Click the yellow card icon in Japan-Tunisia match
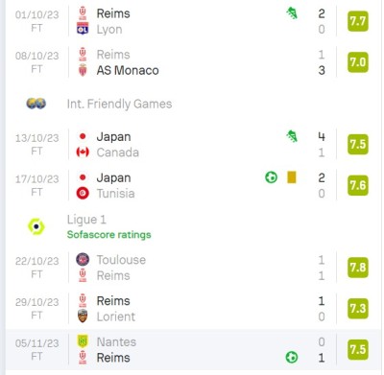 pyautogui.click(x=292, y=177)
